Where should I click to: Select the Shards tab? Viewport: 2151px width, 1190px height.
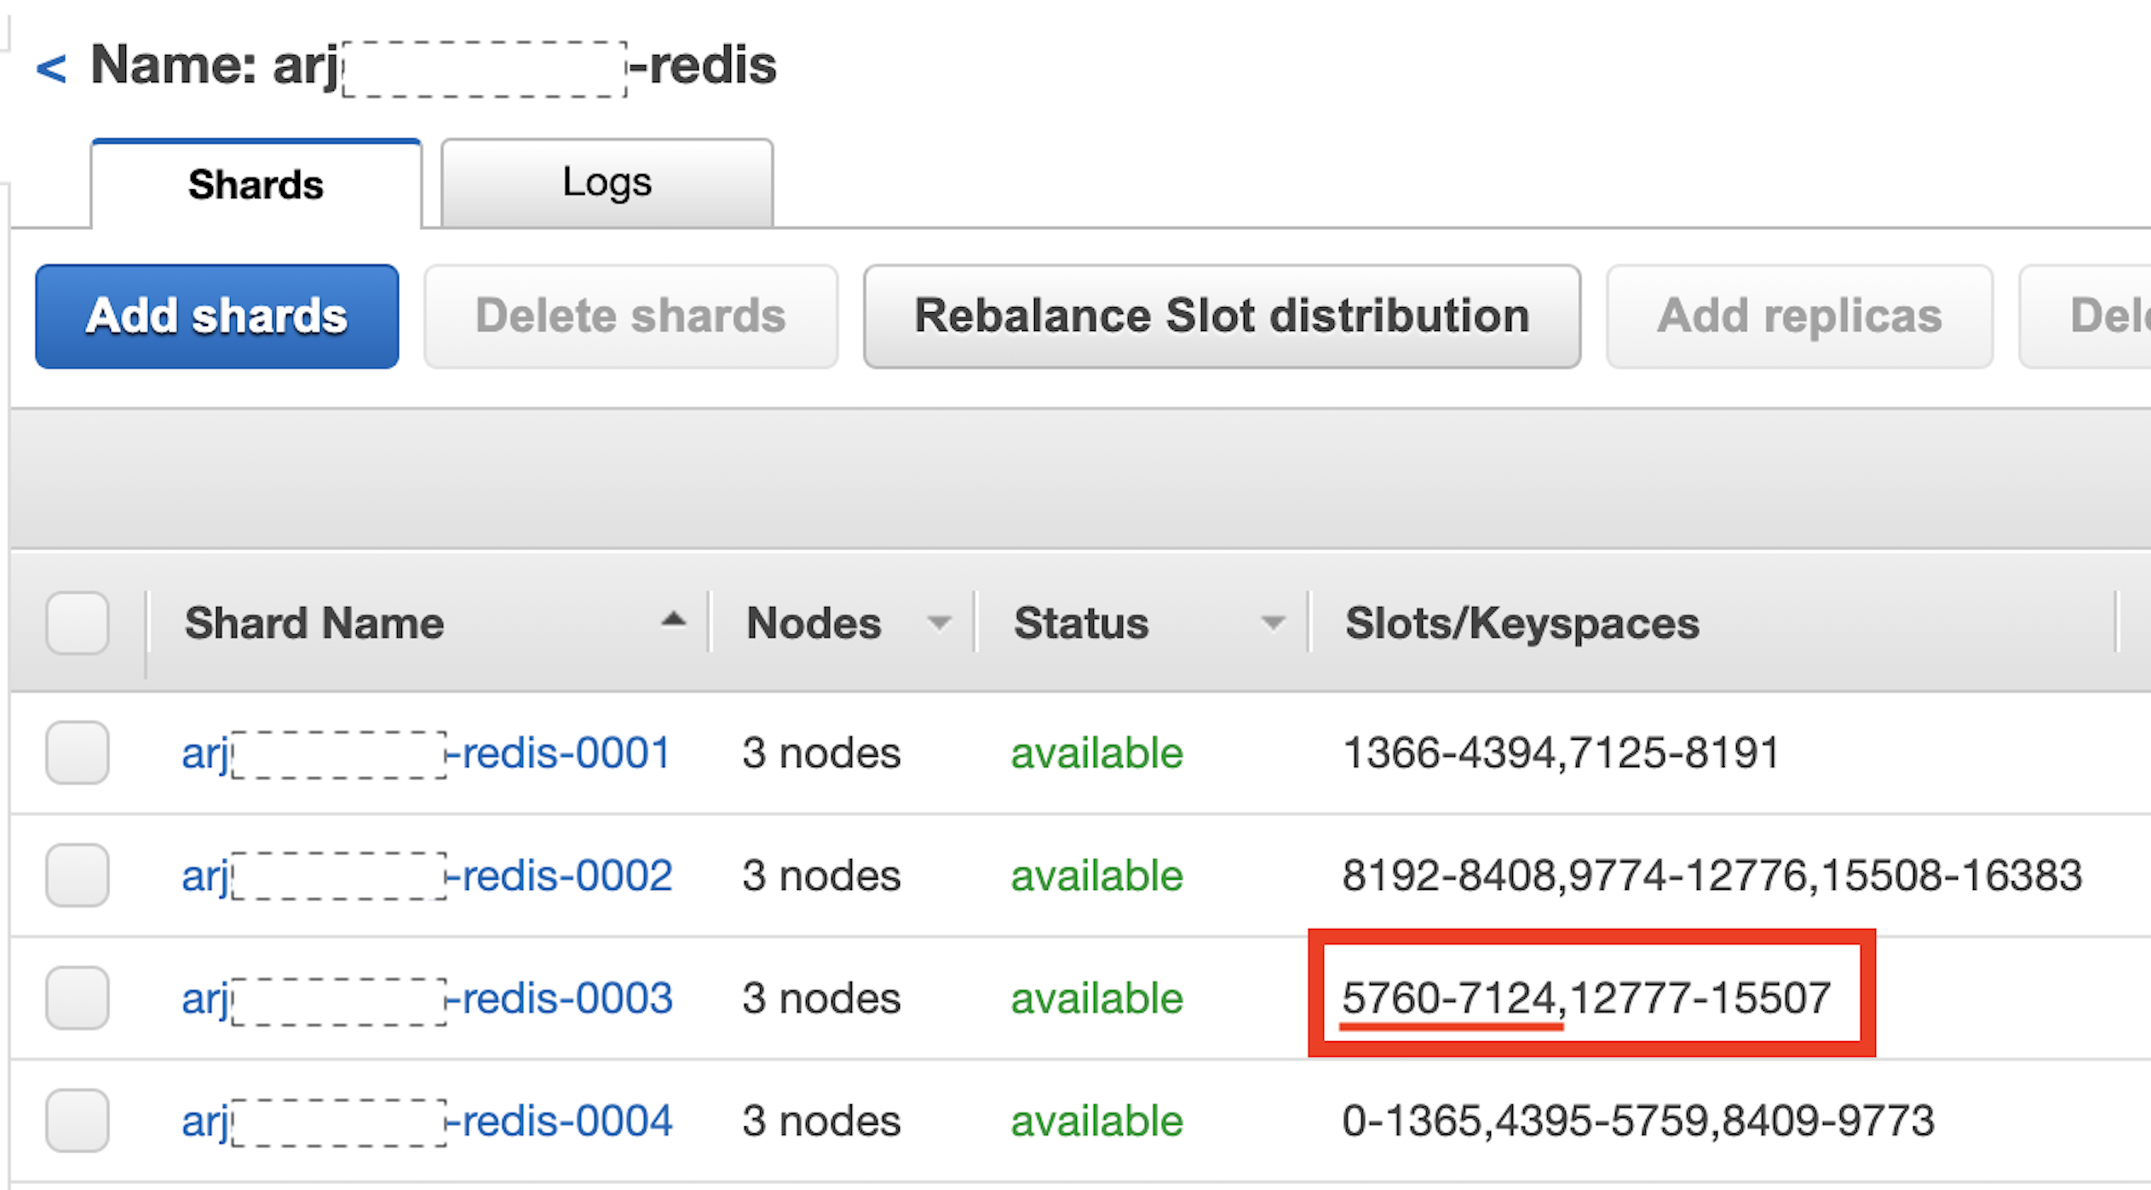(x=256, y=185)
